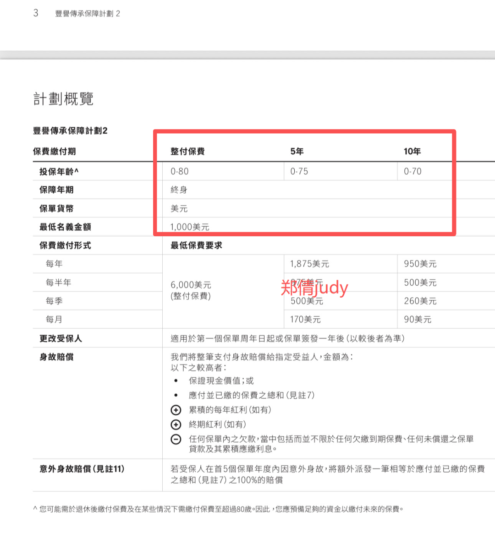Click the 260美元 quarterly premium cell
This screenshot has height=538, width=495.
pos(420,301)
